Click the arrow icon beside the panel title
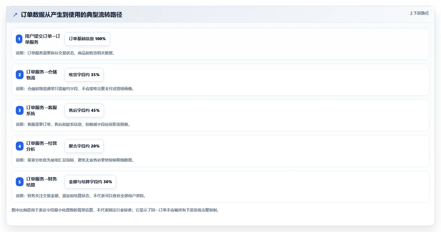 click(x=15, y=15)
